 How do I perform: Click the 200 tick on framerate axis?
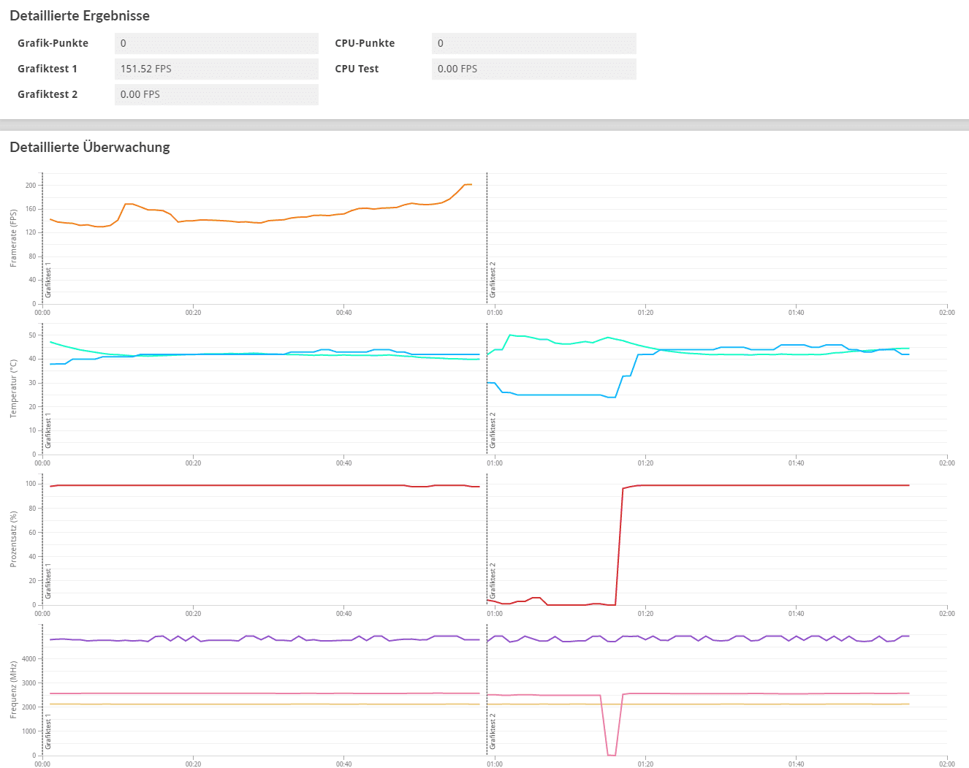click(x=31, y=186)
